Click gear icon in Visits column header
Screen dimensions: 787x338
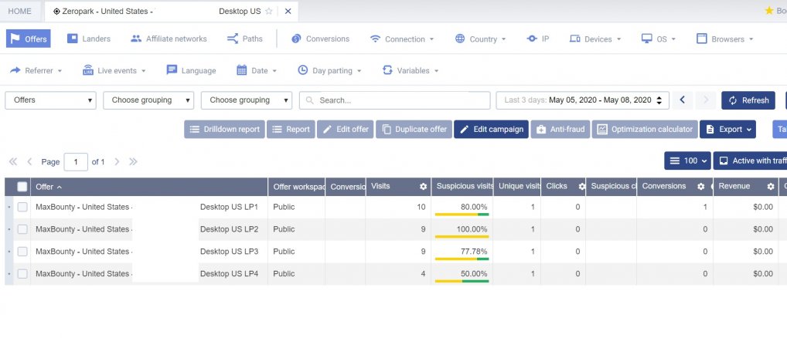pyautogui.click(x=423, y=186)
